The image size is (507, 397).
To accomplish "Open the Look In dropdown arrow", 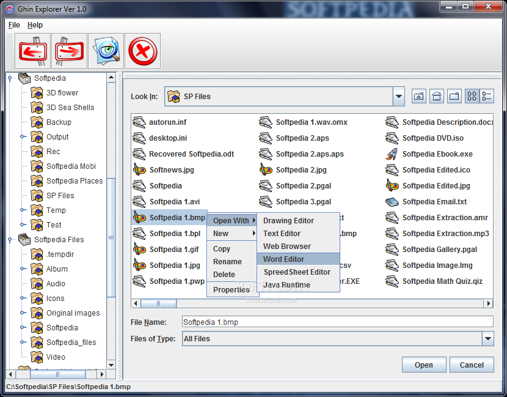I will (399, 96).
